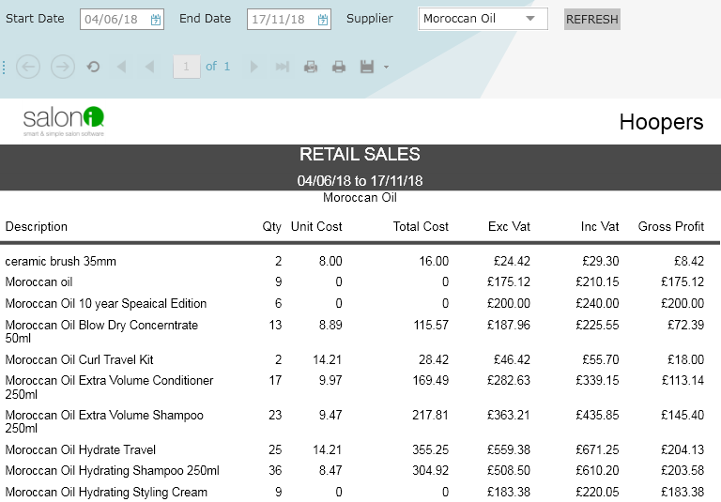Select Moroccan Oil Hydrating Shampoo 250ml

[113, 470]
